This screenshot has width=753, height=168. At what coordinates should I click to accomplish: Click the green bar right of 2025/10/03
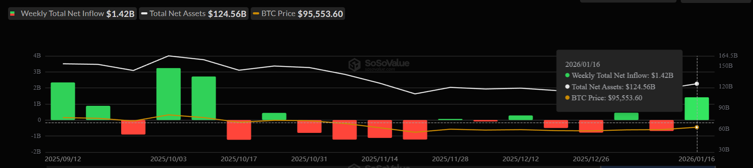coord(204,98)
